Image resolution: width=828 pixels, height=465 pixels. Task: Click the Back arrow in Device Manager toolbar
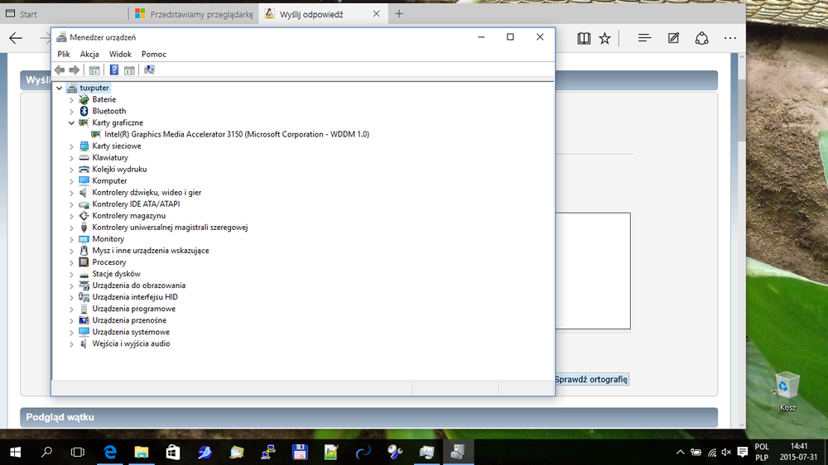coord(60,70)
